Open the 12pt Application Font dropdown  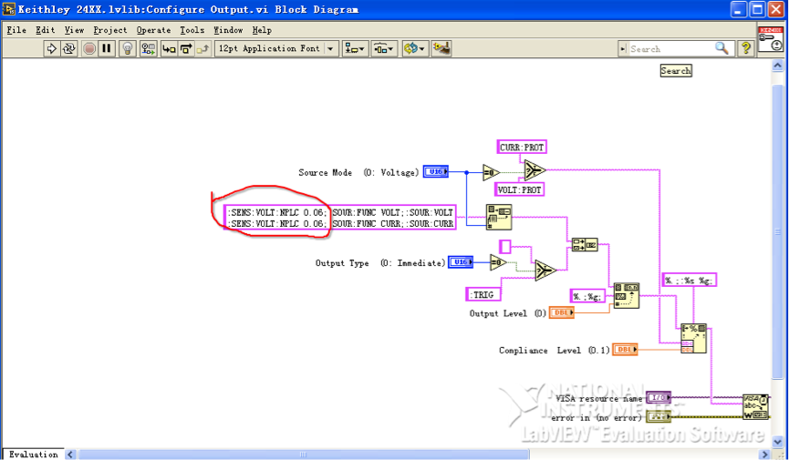276,49
